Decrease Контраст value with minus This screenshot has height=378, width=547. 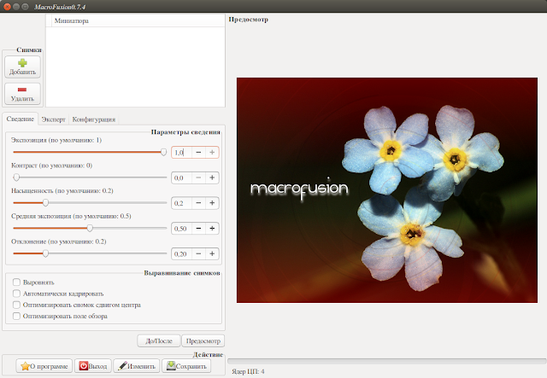click(198, 177)
